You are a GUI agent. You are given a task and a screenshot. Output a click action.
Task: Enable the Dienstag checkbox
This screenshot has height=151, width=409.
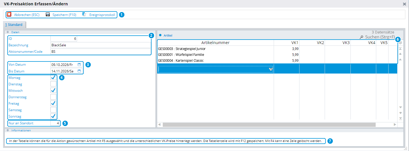point(53,84)
